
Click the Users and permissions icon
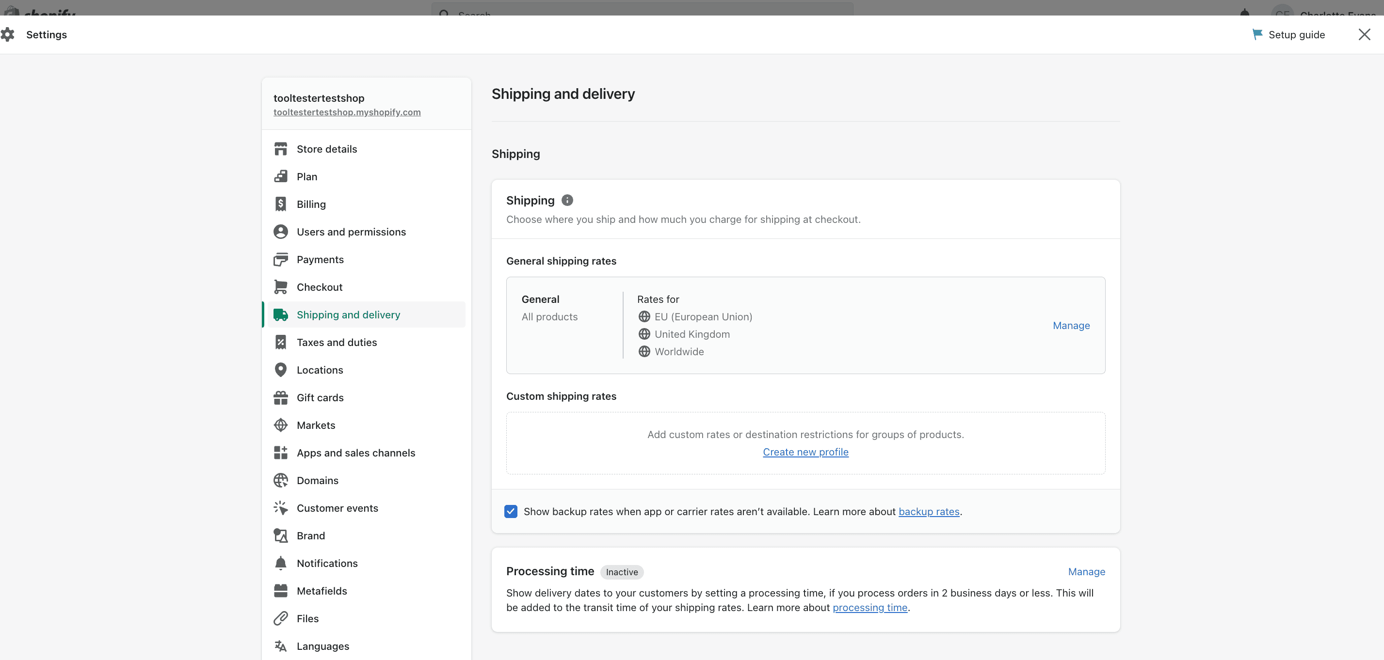[280, 230]
